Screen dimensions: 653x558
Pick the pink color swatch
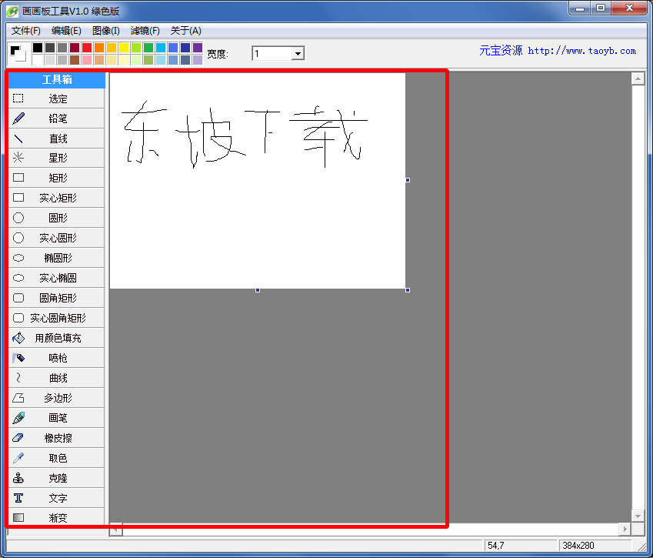tap(87, 59)
